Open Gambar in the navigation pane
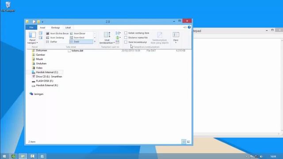The image size is (283, 159). point(38,55)
